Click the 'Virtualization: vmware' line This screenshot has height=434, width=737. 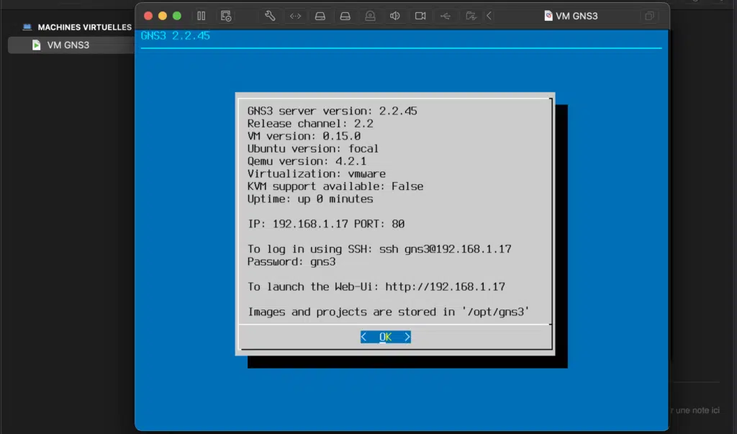[x=317, y=174]
